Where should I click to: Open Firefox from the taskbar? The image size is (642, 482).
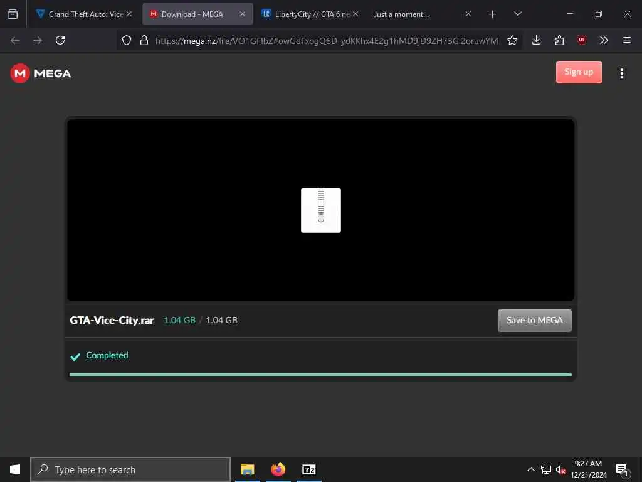point(278,469)
